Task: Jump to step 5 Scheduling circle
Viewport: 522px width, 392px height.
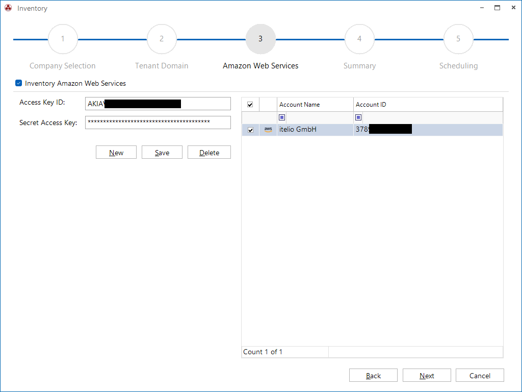Action: coord(458,39)
